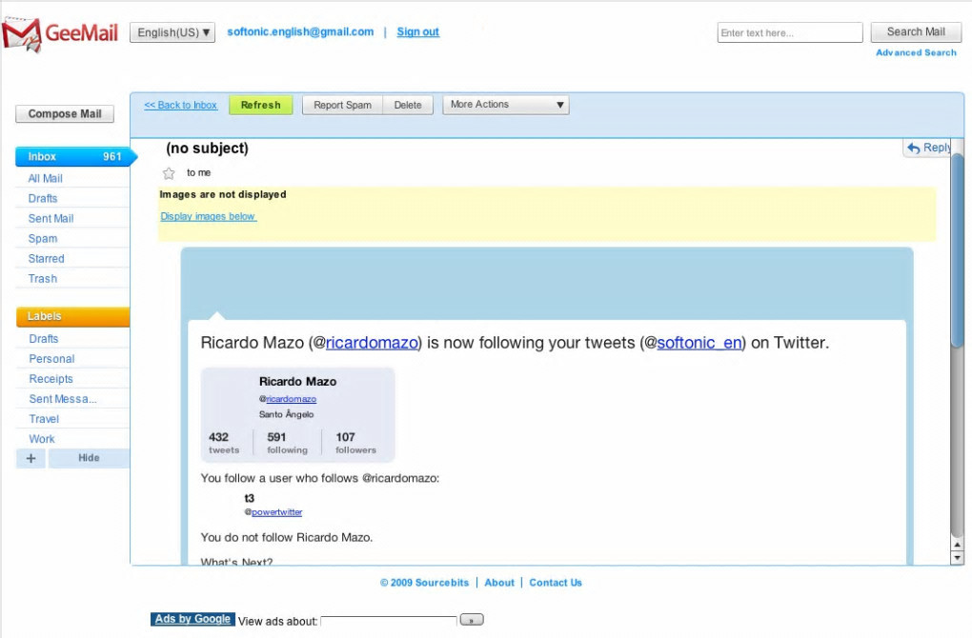The image size is (972, 638).
Task: Open the @powertwitter link
Action: click(276, 512)
